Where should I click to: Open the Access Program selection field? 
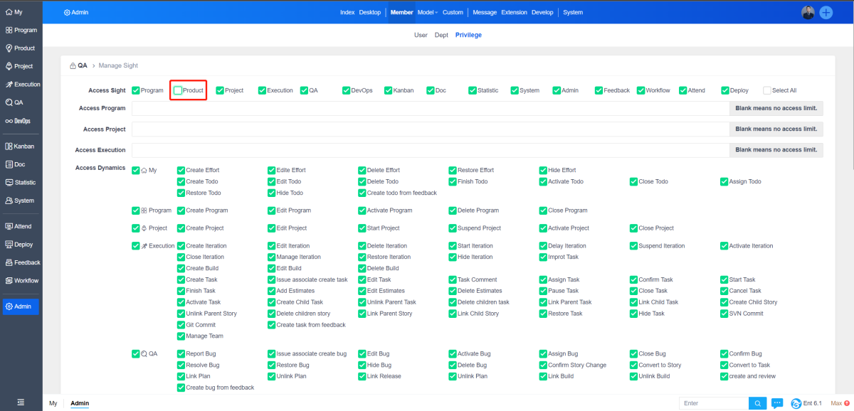point(430,109)
